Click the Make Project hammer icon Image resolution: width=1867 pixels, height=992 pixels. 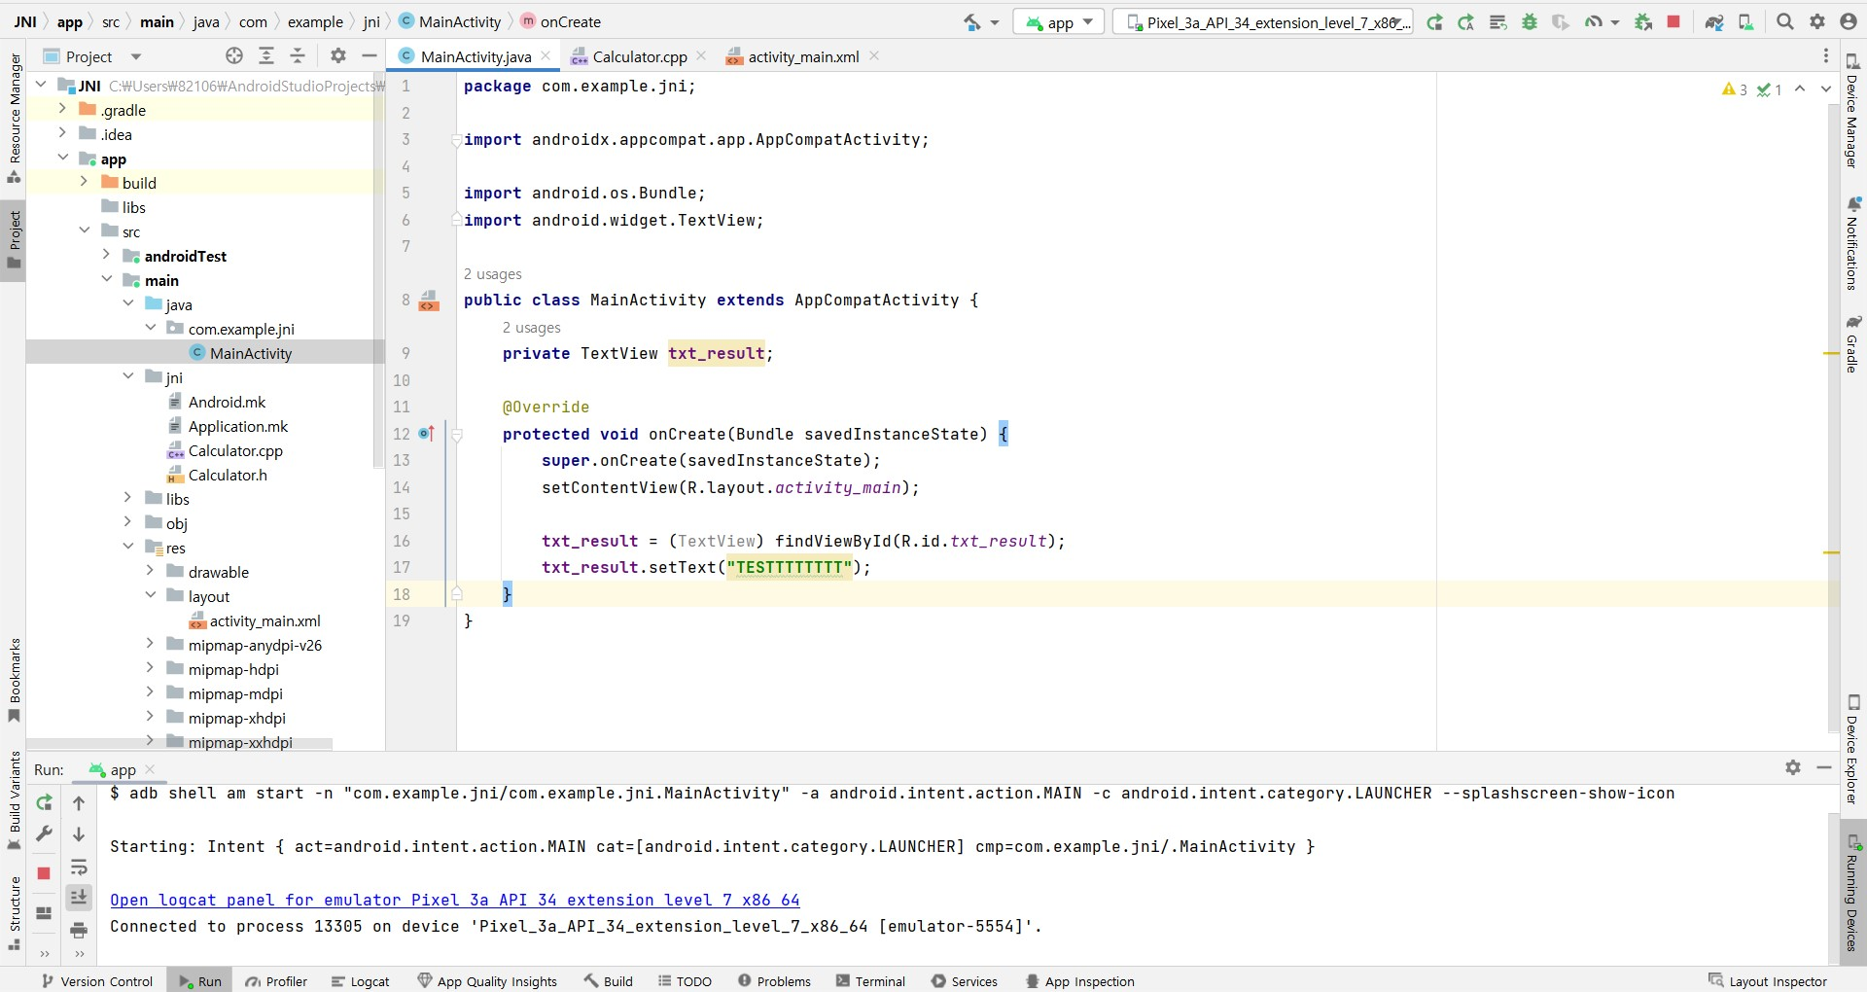click(972, 21)
